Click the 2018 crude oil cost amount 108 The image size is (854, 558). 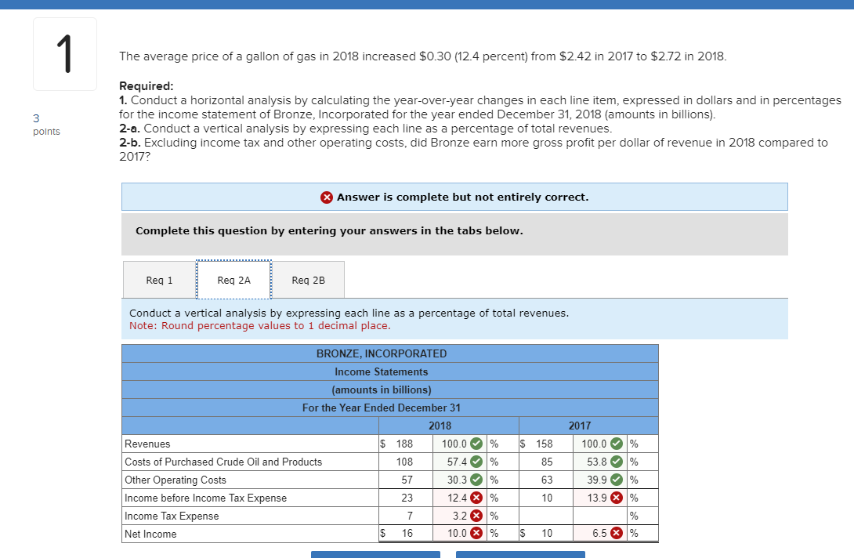(x=404, y=462)
